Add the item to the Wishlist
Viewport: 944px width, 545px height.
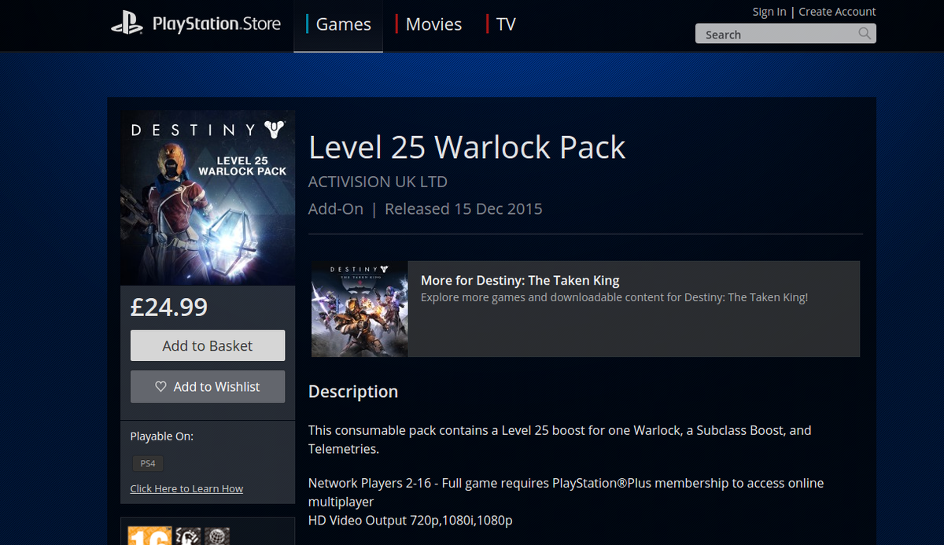pos(208,387)
